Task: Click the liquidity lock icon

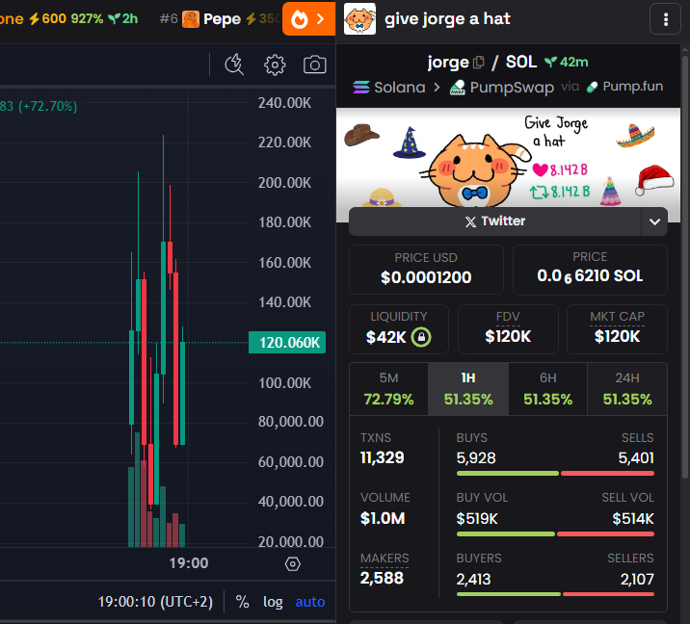Action: tap(421, 337)
